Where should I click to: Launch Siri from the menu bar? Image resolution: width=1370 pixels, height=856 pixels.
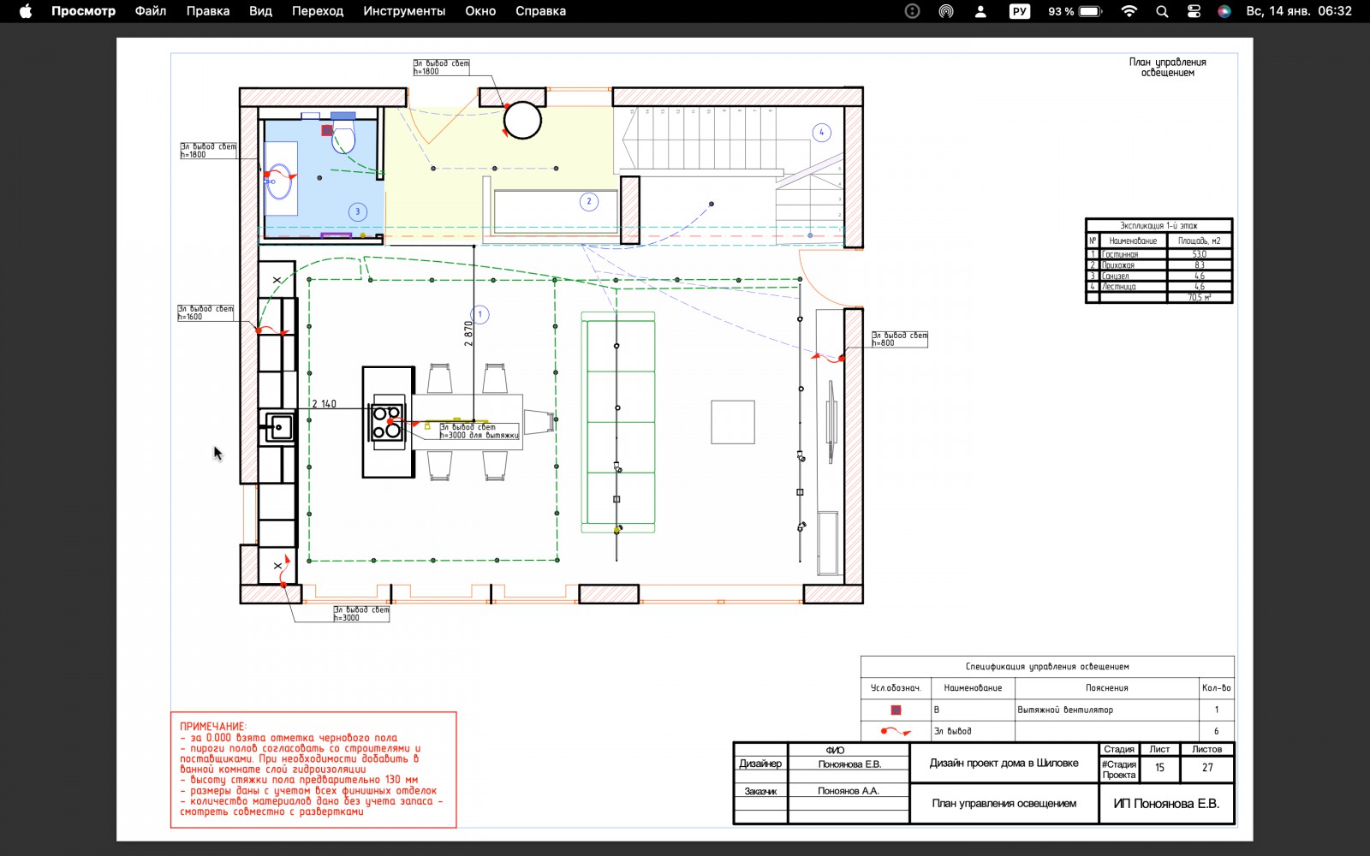[x=1224, y=11]
